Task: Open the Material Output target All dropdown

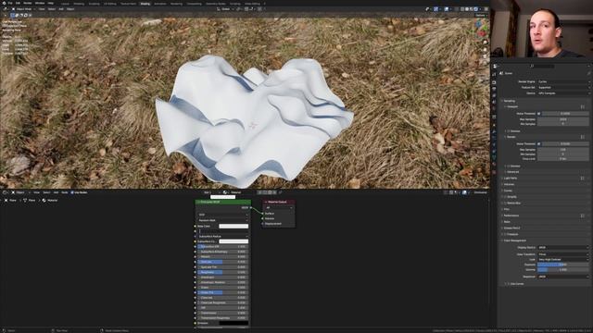Action: 279,207
